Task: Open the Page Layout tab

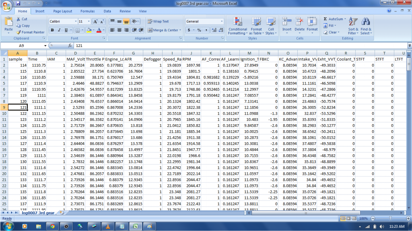Action: click(x=63, y=11)
